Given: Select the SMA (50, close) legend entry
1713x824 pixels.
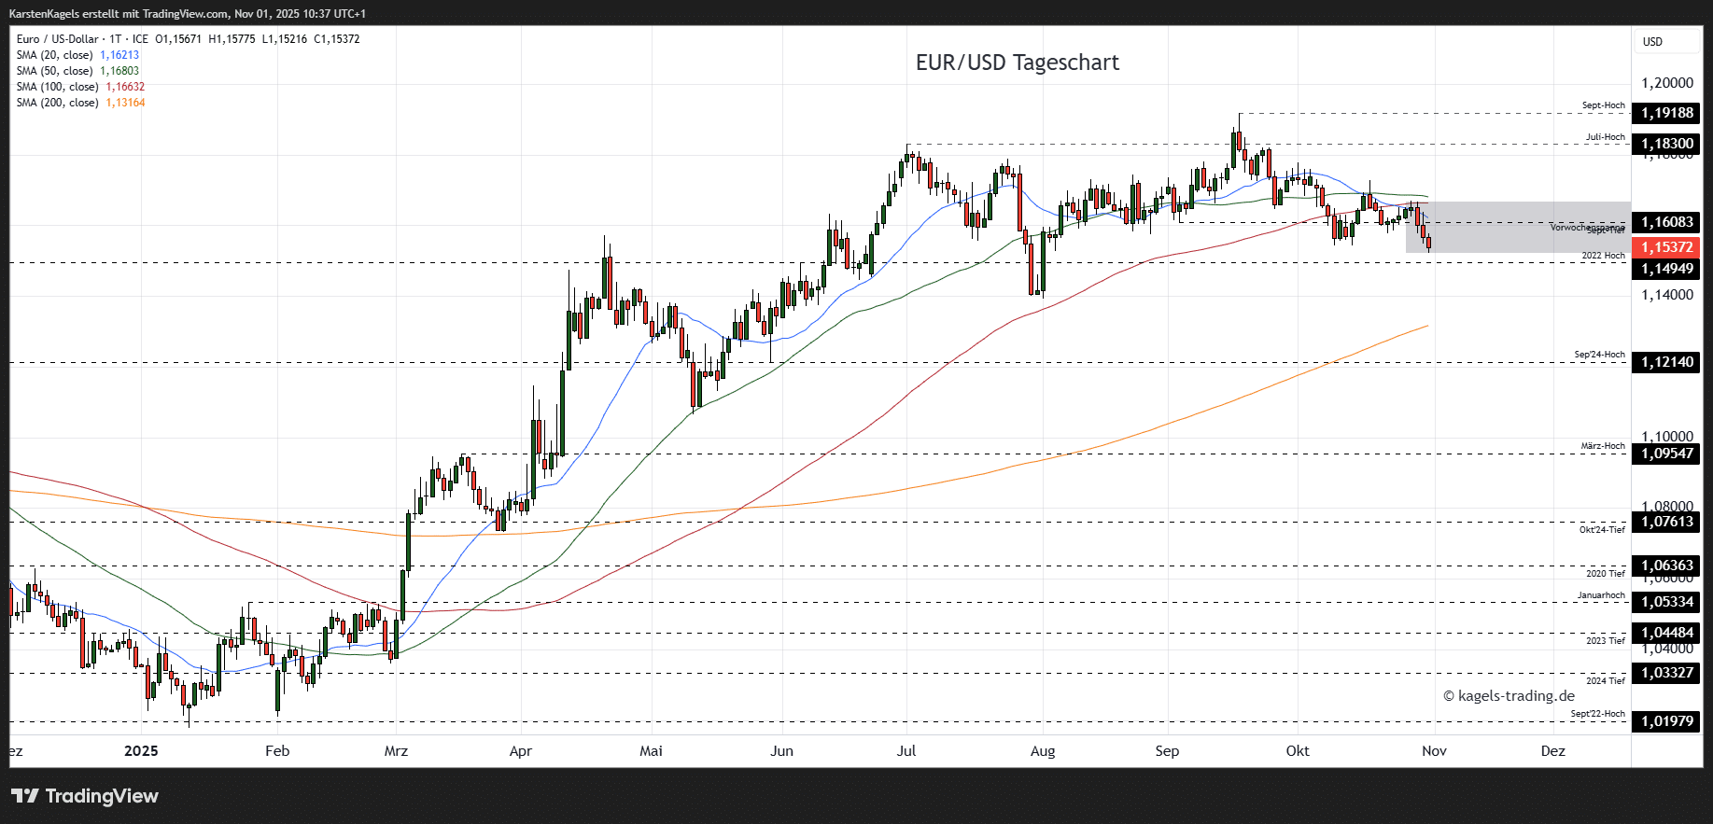Looking at the screenshot, I should click(54, 71).
